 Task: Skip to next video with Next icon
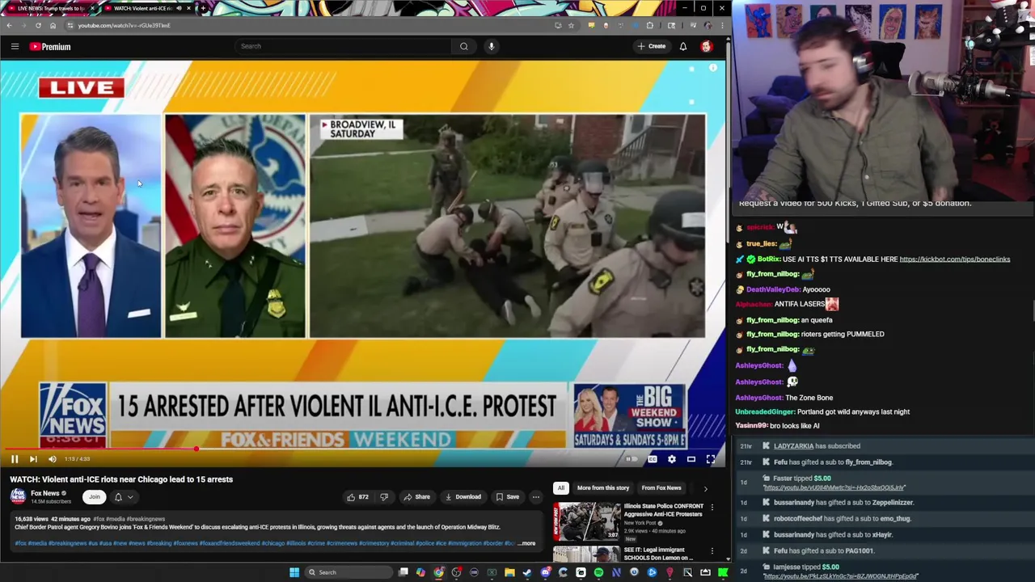click(x=33, y=459)
